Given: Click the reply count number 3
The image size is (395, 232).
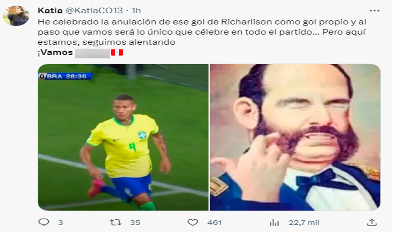Looking at the screenshot, I should coord(60,223).
